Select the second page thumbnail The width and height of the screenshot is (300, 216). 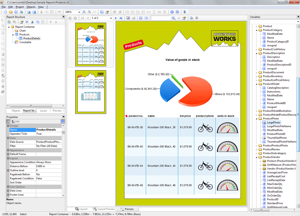[91, 92]
